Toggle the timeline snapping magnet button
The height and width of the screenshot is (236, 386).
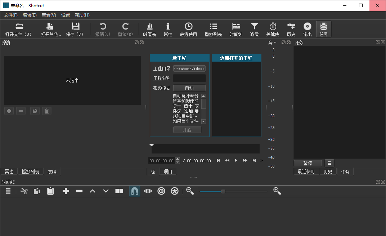click(x=135, y=191)
